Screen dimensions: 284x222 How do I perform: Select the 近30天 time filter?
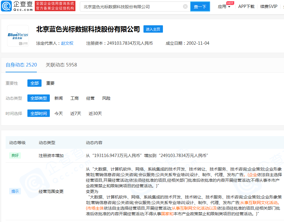pos(95,113)
